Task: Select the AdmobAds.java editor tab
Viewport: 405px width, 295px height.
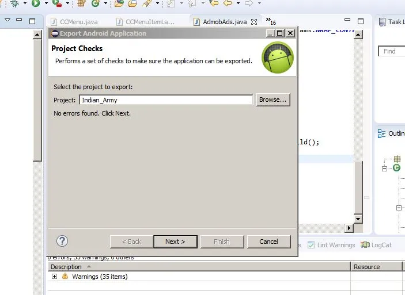Action: (221, 22)
